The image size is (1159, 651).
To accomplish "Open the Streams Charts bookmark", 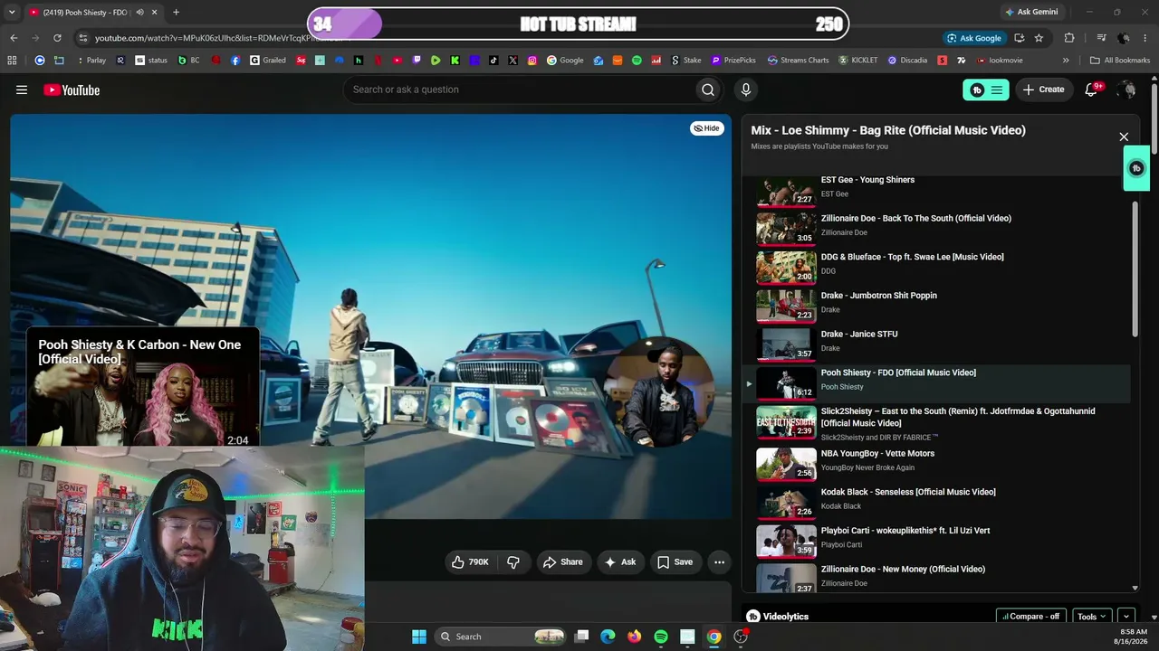I will 798,61.
